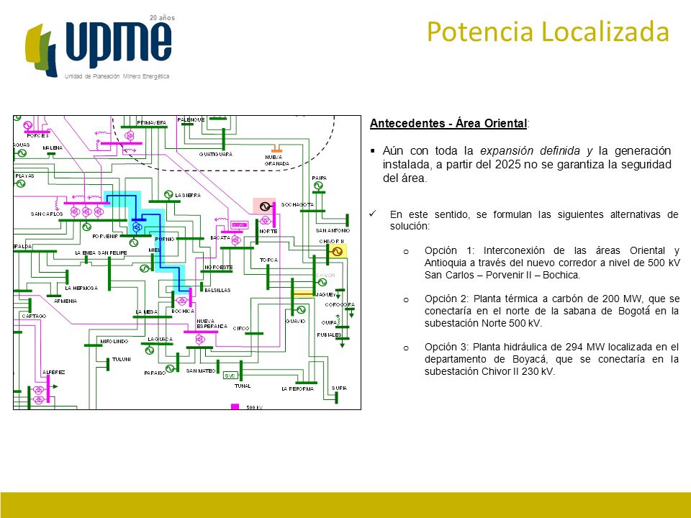Click the Opción 3 paragraph text
This screenshot has height=518, width=691.
click(552, 359)
